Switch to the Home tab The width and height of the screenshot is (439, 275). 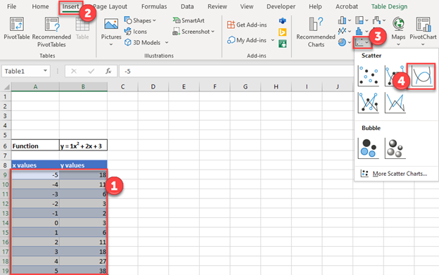[x=40, y=6]
